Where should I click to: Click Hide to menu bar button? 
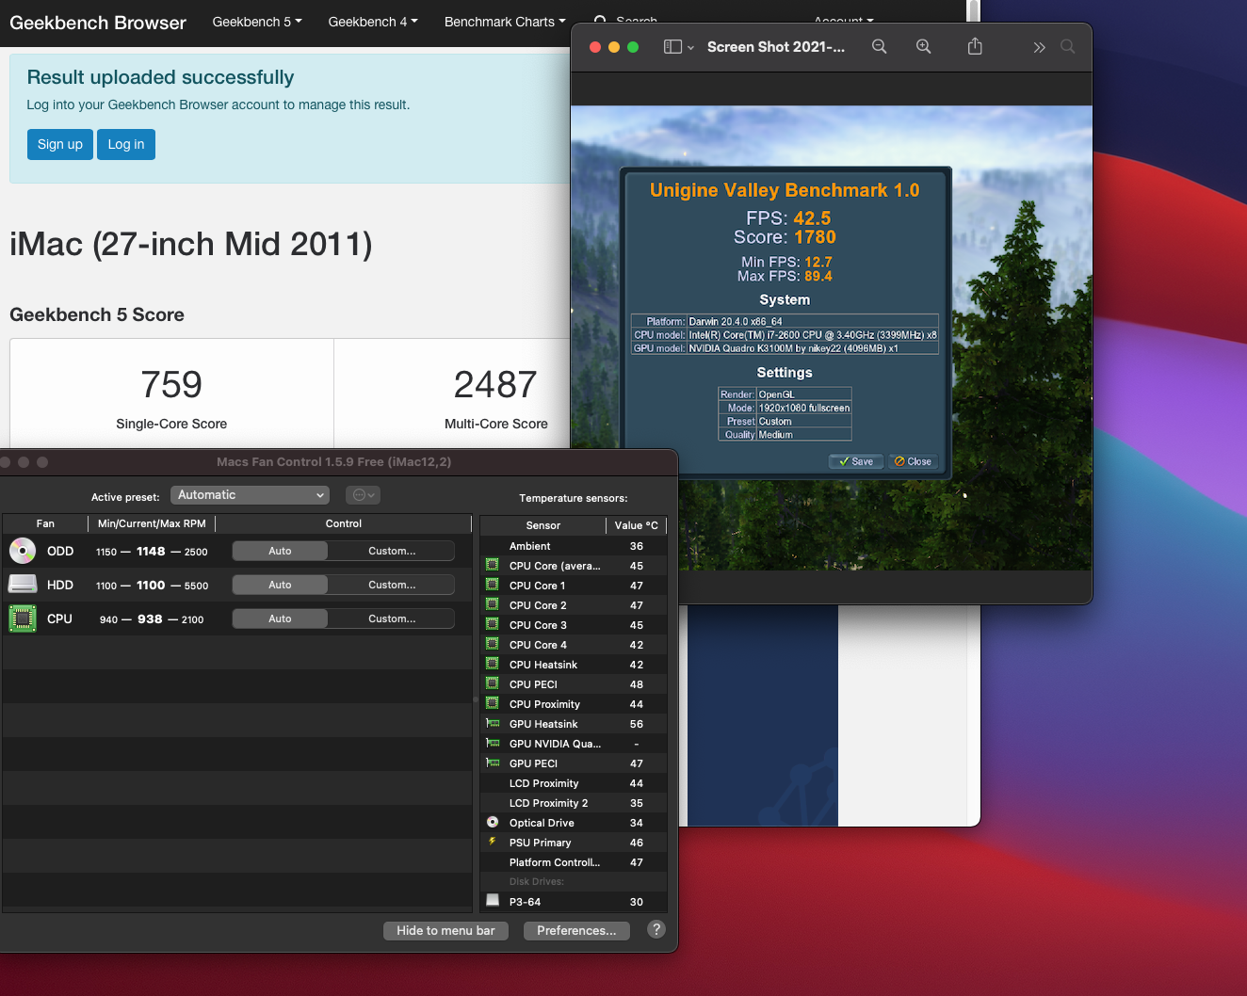click(x=445, y=930)
